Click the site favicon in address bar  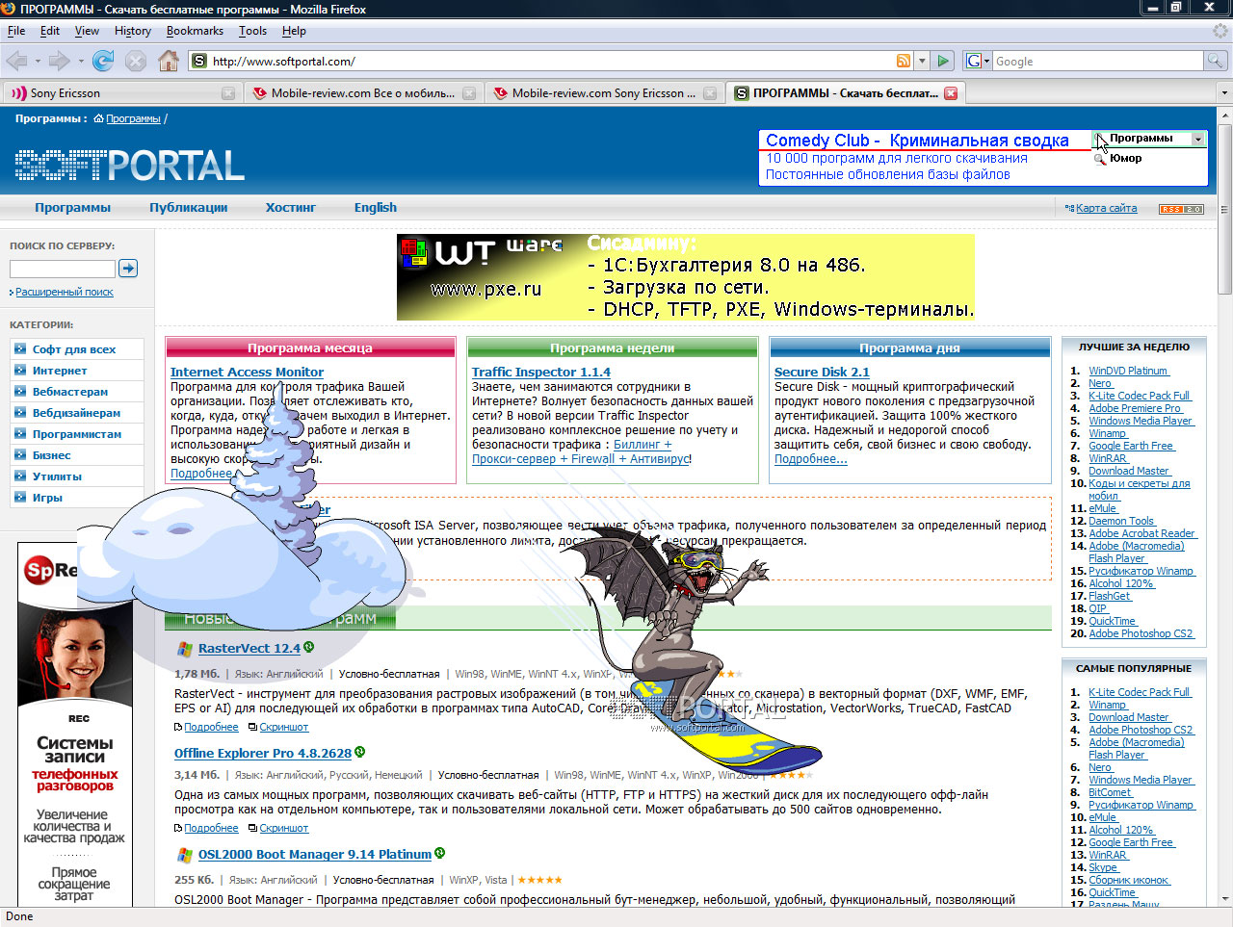point(199,61)
